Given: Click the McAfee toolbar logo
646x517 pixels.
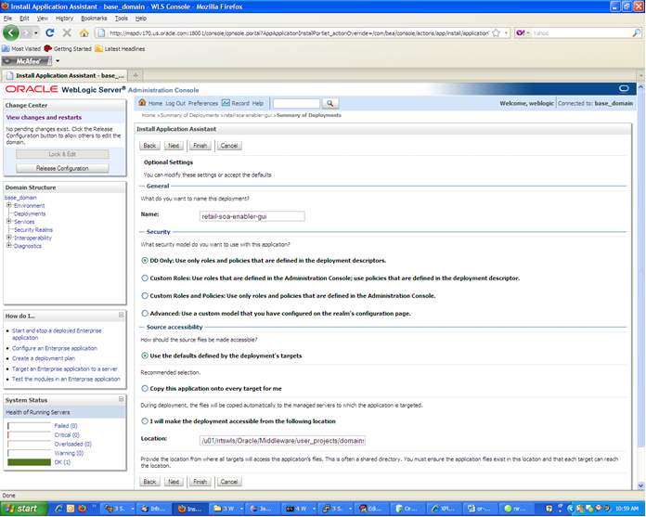Looking at the screenshot, I should (27, 61).
